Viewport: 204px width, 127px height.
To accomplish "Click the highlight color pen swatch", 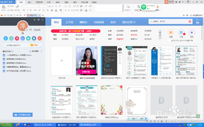I will 52,10.
